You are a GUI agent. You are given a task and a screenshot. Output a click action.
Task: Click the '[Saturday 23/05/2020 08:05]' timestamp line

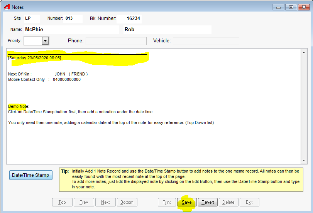pyautogui.click(x=34, y=58)
